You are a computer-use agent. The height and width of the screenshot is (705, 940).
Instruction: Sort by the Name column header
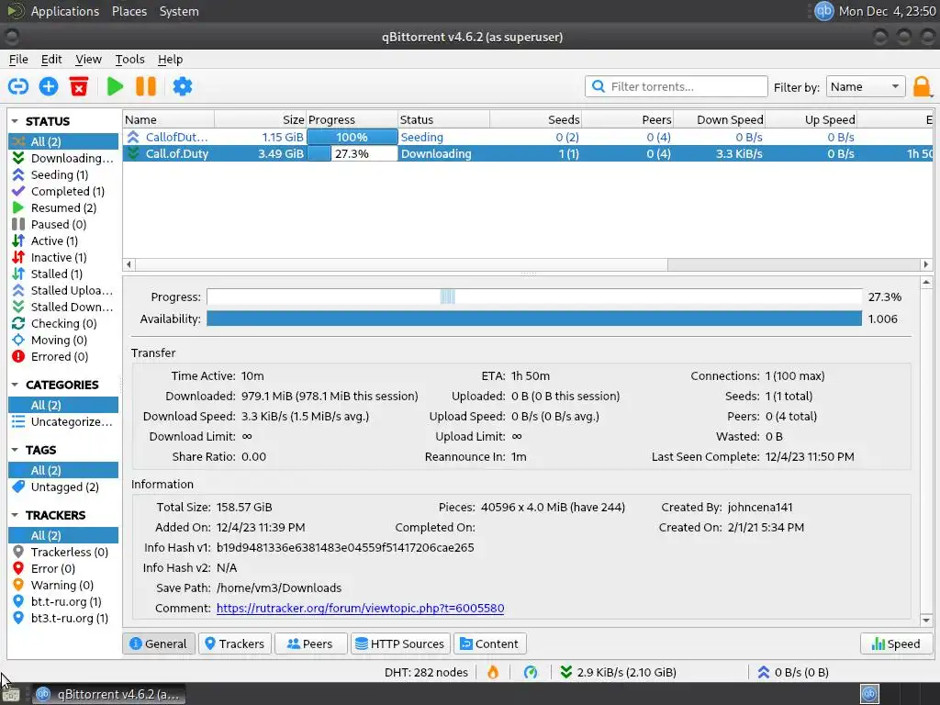pyautogui.click(x=169, y=119)
